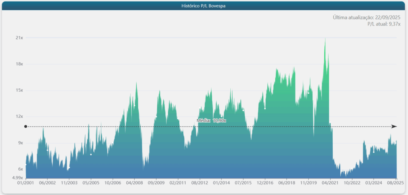Click the 21x y-axis label

[x=19, y=38]
